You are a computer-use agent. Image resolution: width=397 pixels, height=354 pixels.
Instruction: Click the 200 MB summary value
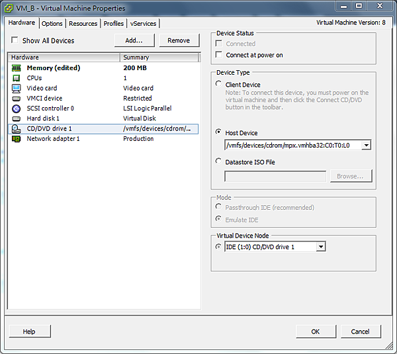tap(135, 68)
